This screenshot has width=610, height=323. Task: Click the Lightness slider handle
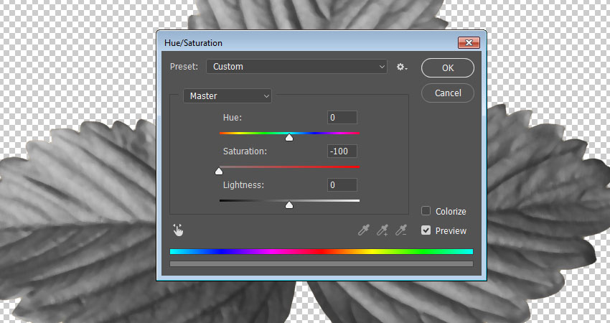click(x=289, y=205)
